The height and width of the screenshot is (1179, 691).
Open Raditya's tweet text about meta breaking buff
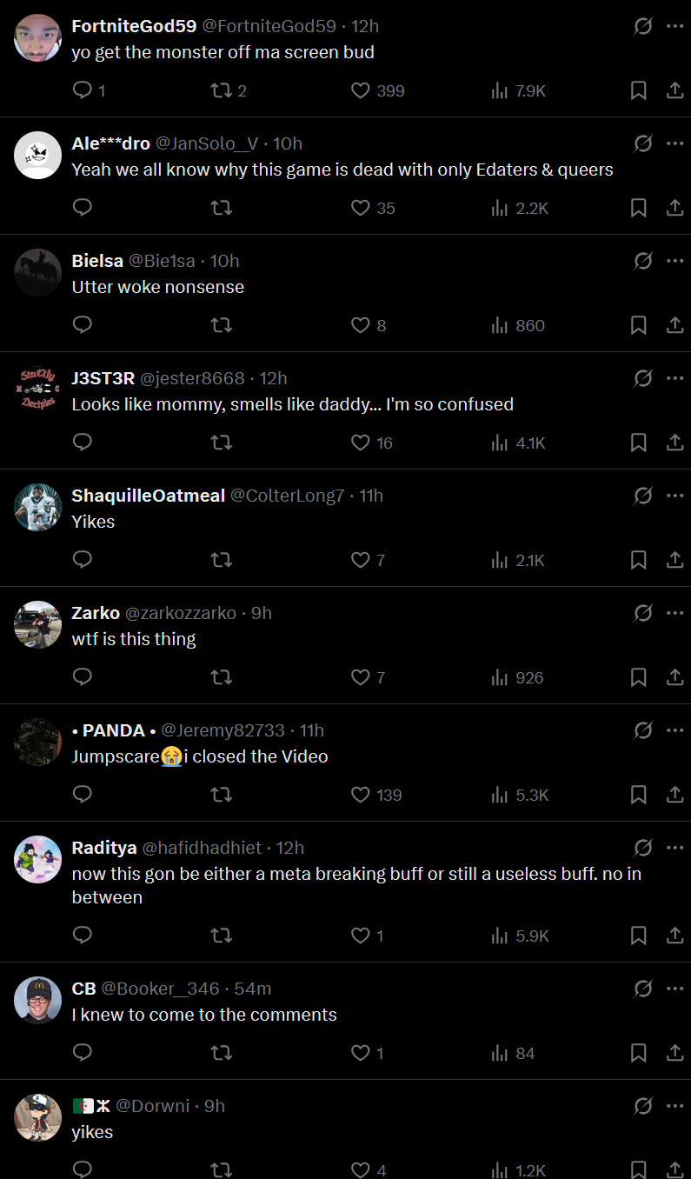click(x=356, y=885)
